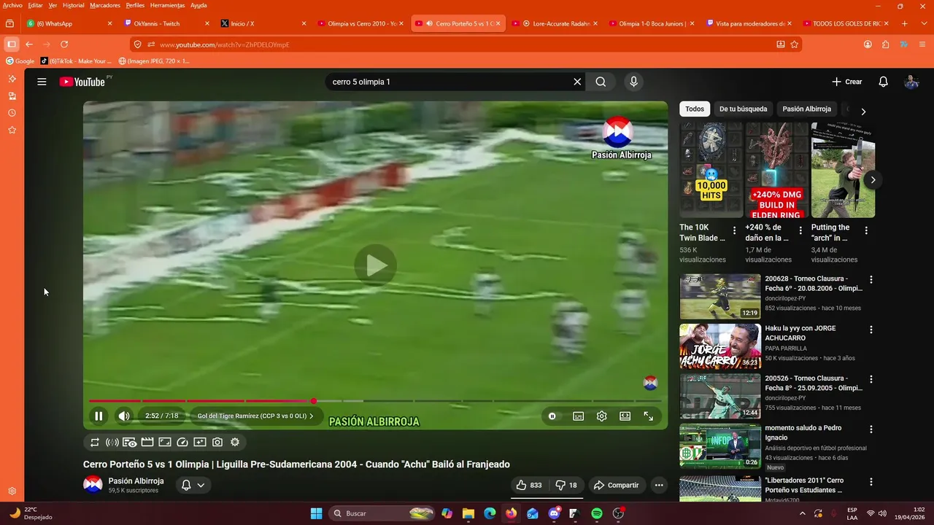Open extension settings gear below player
Image resolution: width=934 pixels, height=525 pixels.
click(235, 442)
